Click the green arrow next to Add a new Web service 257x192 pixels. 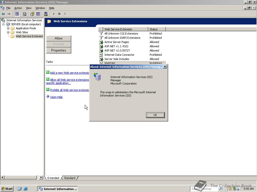click(48, 72)
